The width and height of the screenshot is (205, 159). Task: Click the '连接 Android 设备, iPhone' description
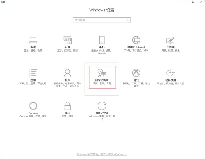(102, 52)
